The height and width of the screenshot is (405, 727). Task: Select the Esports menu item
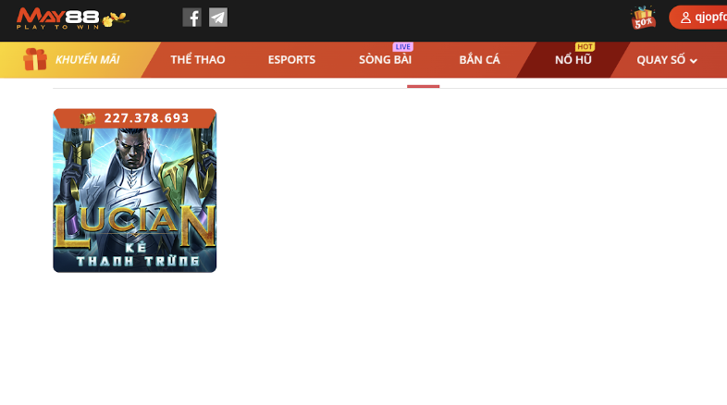[291, 60]
